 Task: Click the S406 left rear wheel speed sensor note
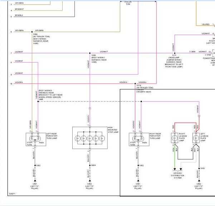click(50, 95)
